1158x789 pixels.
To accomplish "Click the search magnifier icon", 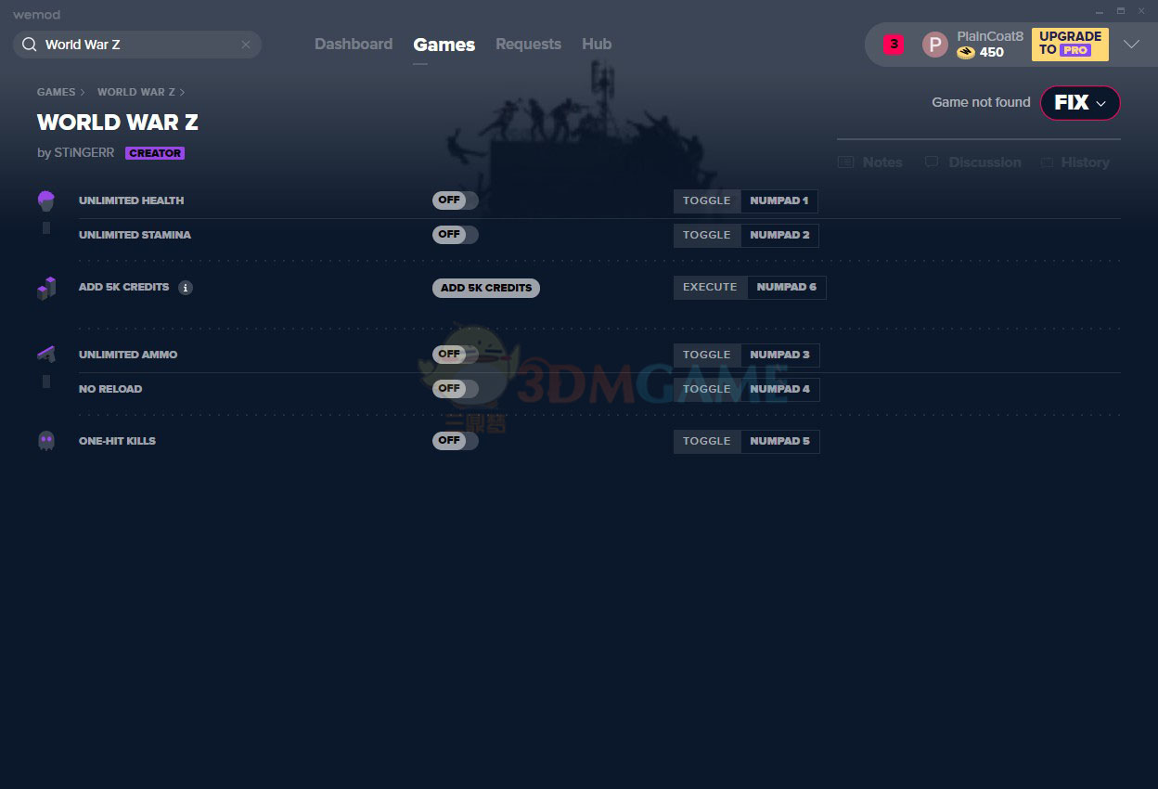I will [x=30, y=45].
